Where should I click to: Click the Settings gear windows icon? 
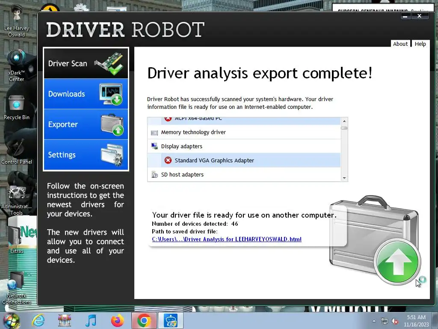pyautogui.click(x=112, y=155)
